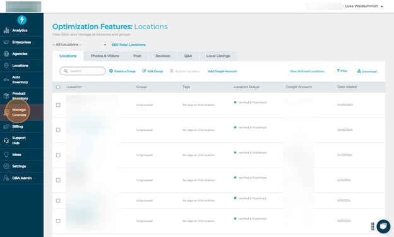Focus the Search input field
Screen dimensions: 394x237
(x=83, y=71)
